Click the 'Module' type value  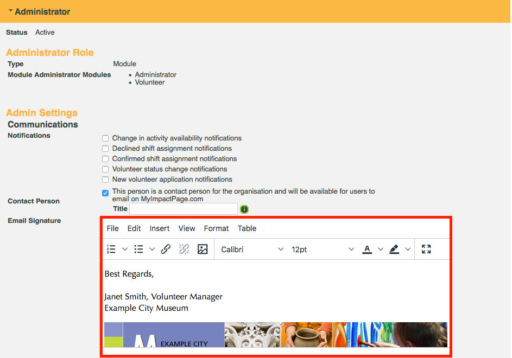(x=125, y=63)
